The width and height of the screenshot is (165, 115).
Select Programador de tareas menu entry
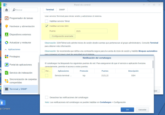pyautogui.click(x=21, y=18)
